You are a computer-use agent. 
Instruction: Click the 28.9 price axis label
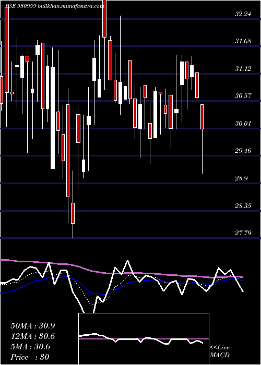tap(241, 178)
